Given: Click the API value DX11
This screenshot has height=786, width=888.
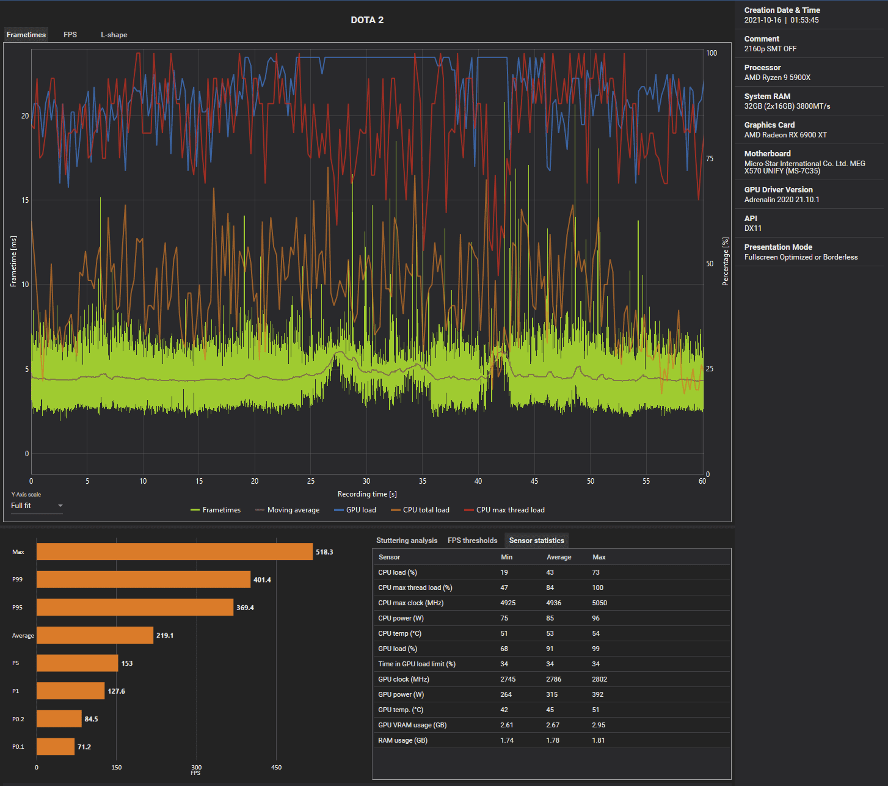Looking at the screenshot, I should (753, 228).
